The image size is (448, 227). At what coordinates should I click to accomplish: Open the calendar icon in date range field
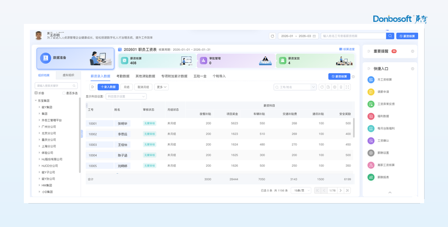(314, 36)
